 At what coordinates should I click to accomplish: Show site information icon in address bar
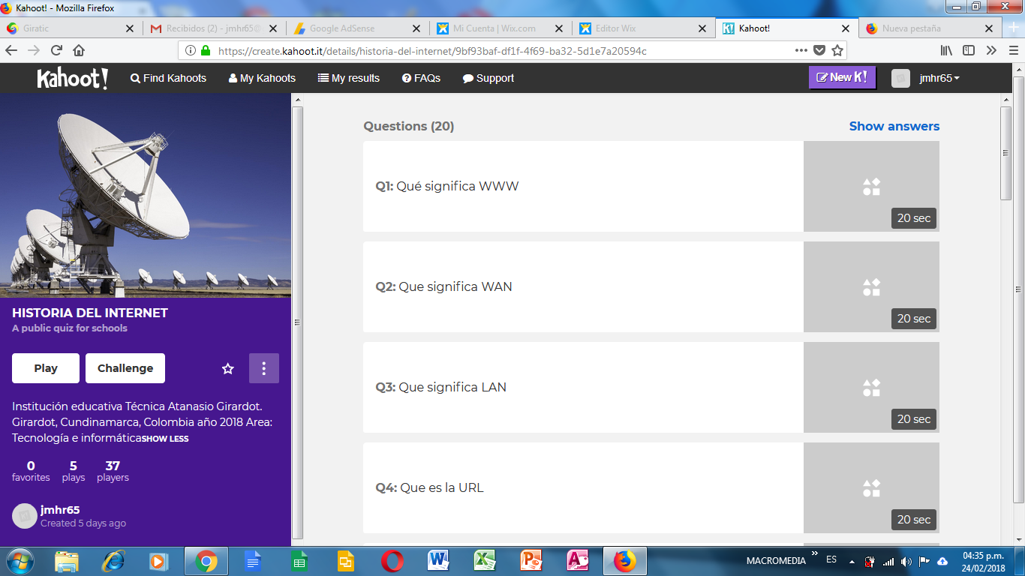pos(190,50)
